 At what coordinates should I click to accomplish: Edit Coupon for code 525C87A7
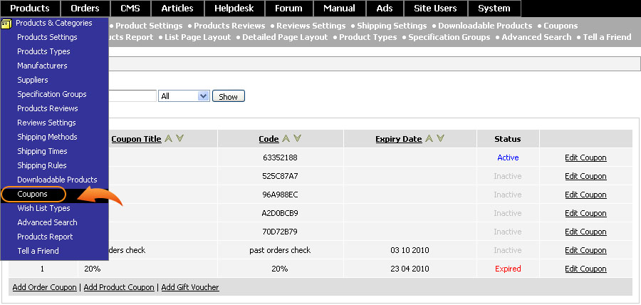585,176
